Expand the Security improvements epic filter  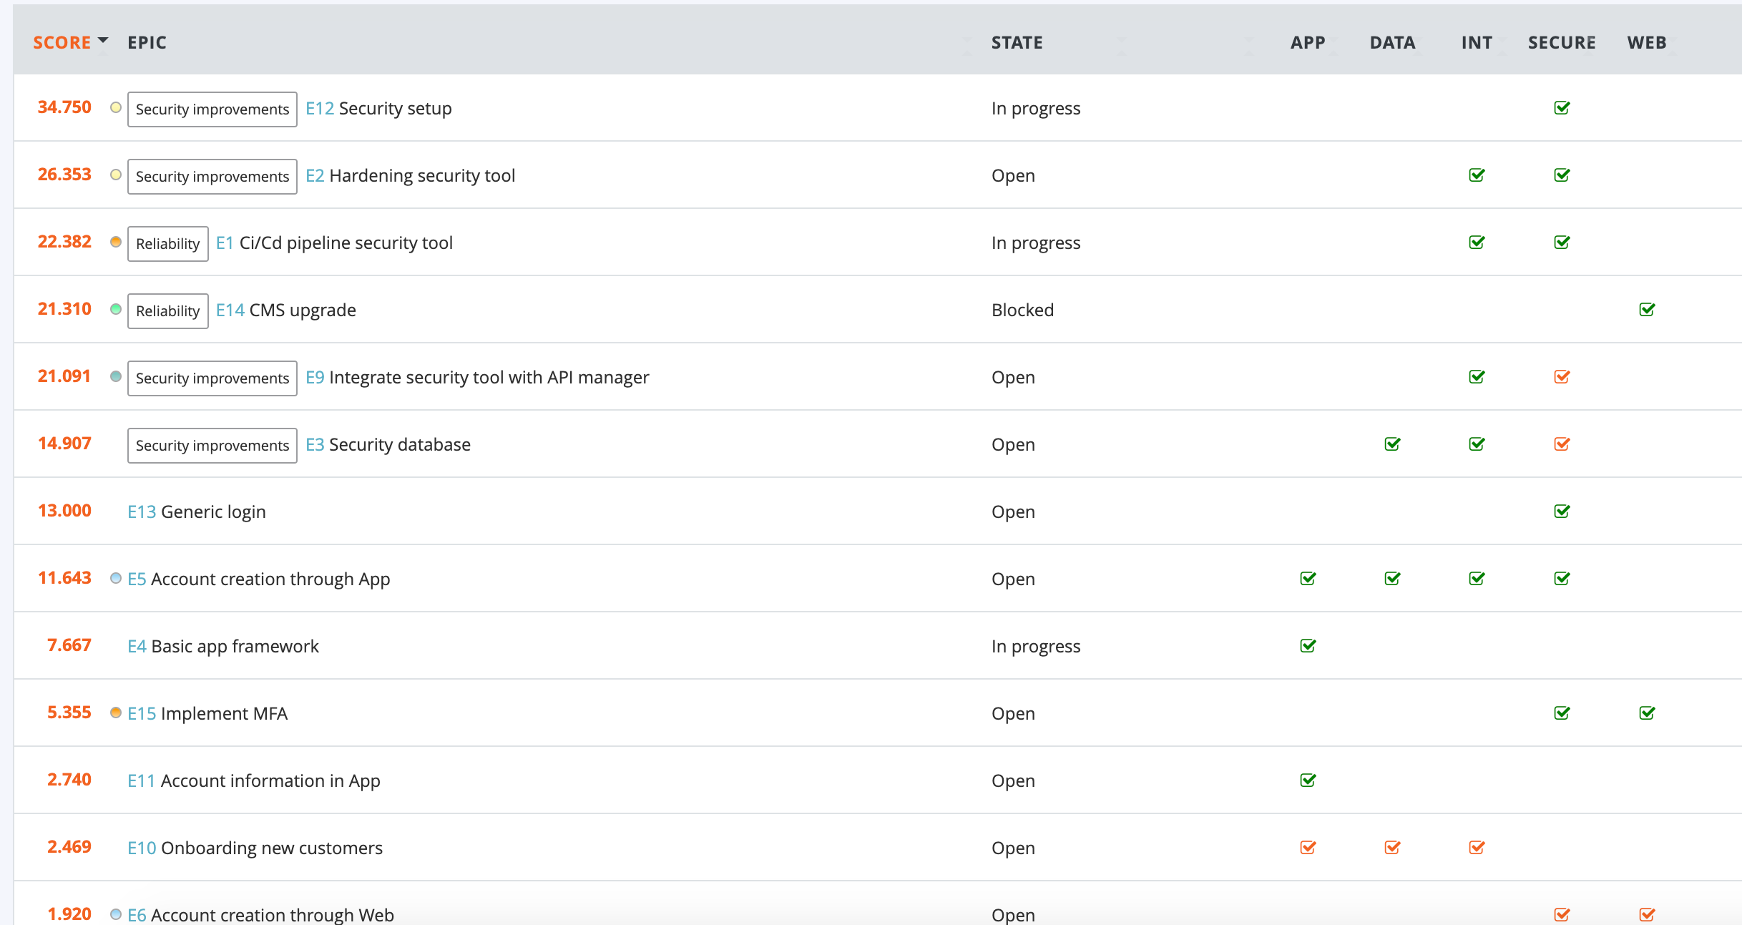click(x=212, y=108)
